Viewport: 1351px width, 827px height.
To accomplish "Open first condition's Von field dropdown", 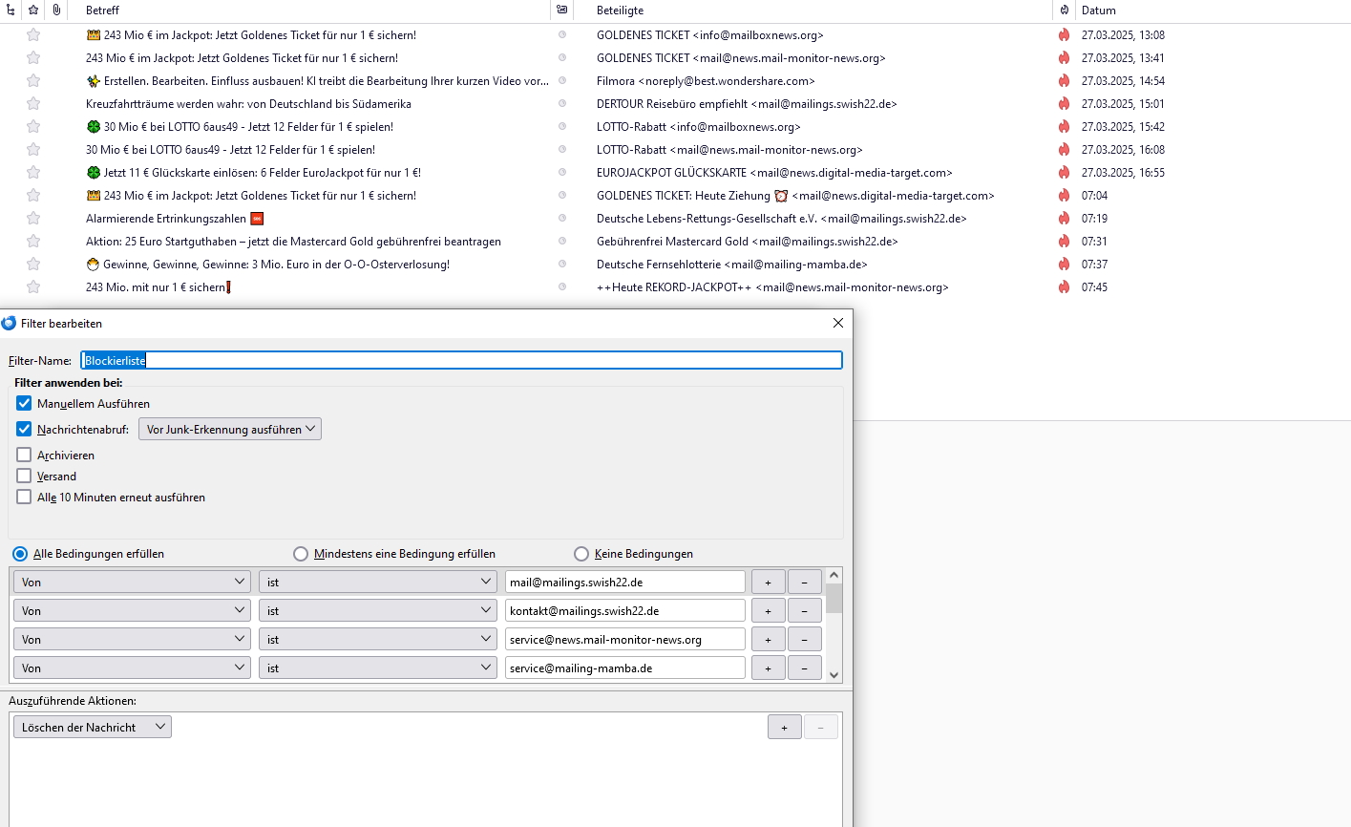I will pyautogui.click(x=132, y=582).
